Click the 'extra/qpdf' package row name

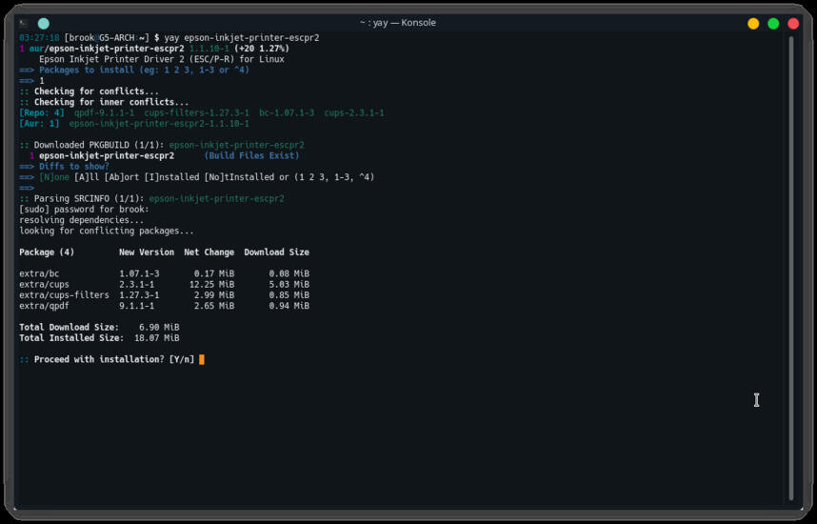[45, 306]
